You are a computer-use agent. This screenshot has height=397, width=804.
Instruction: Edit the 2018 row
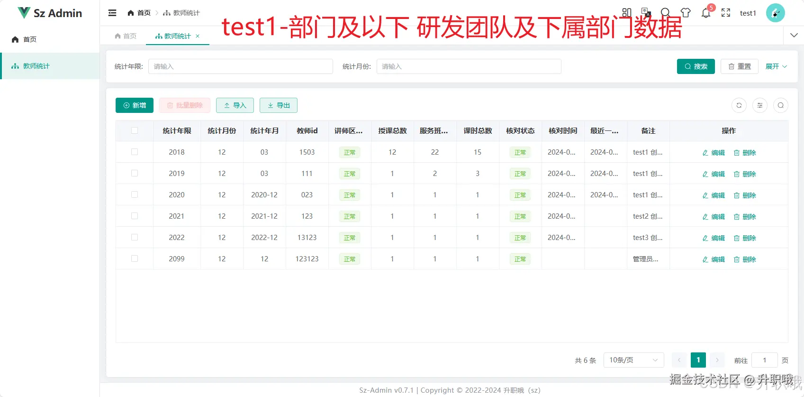(714, 153)
